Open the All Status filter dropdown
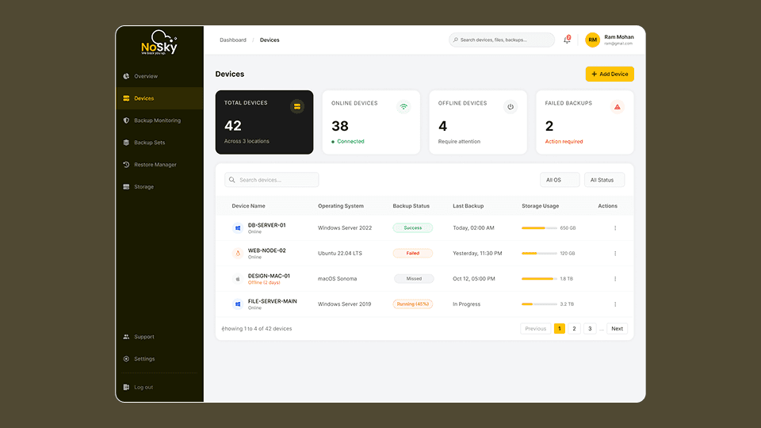Screen dimensions: 761x428 (x=604, y=180)
